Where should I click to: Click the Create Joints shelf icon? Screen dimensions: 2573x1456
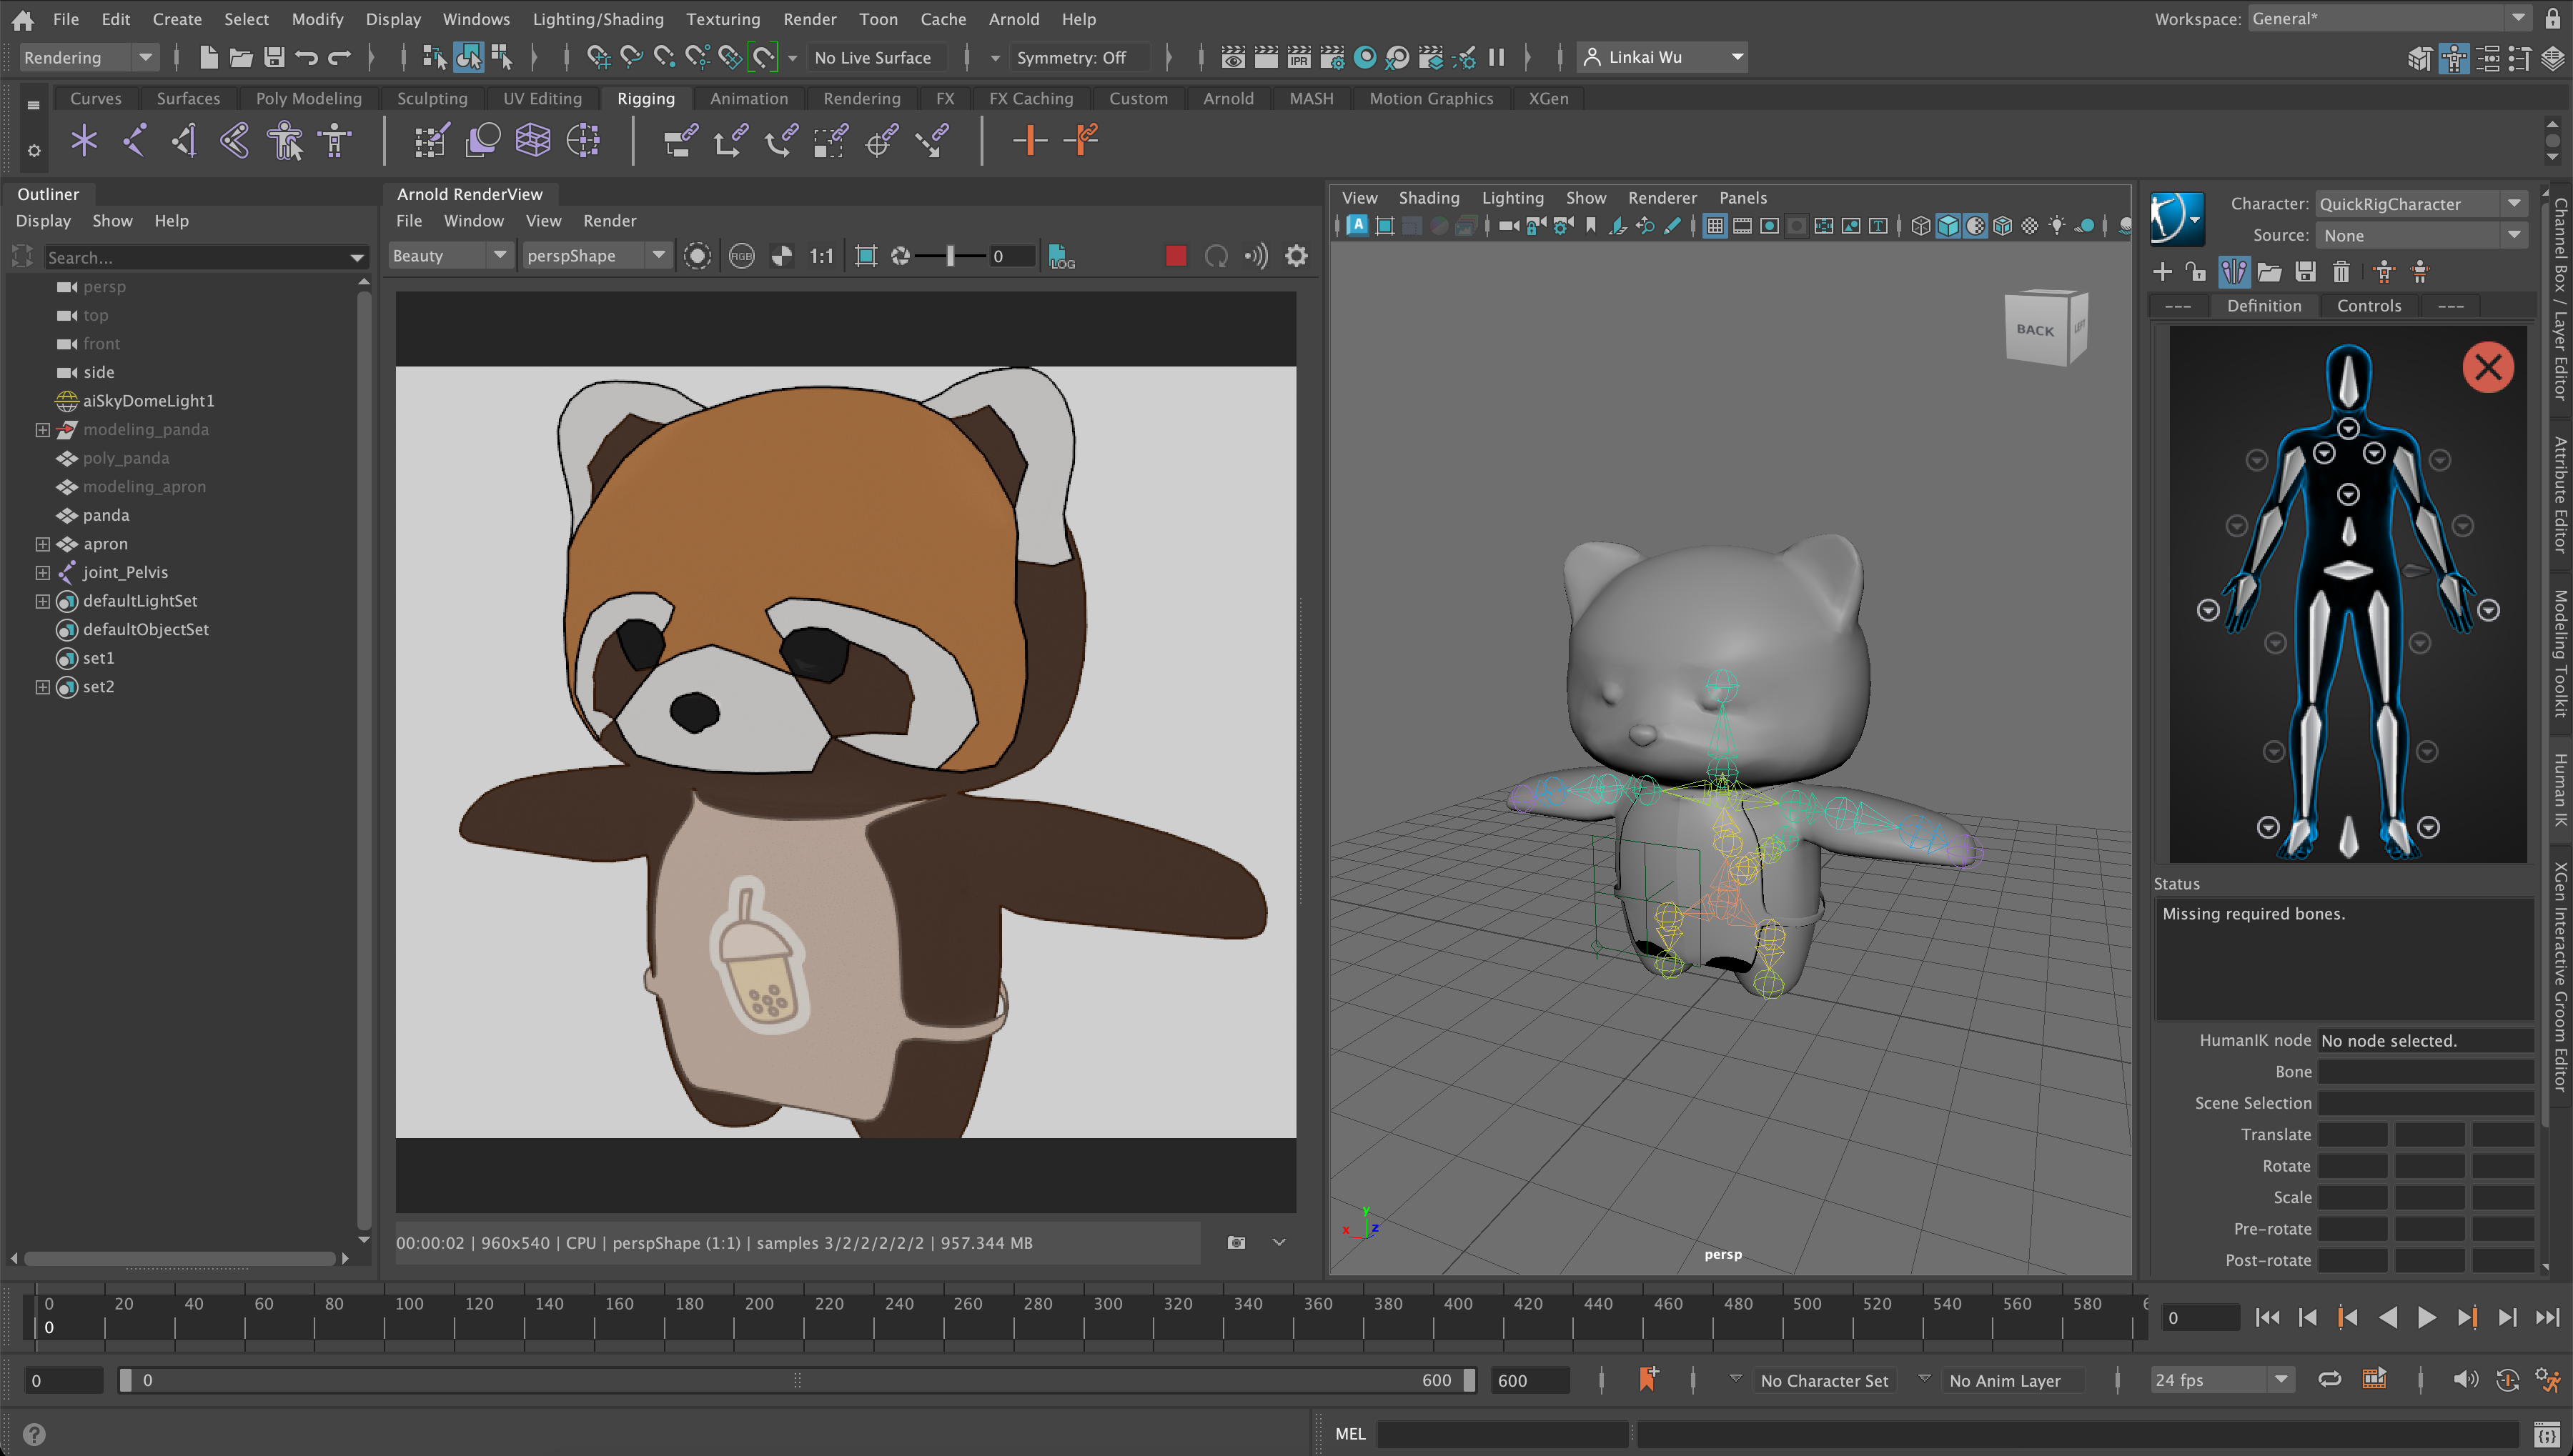(134, 141)
